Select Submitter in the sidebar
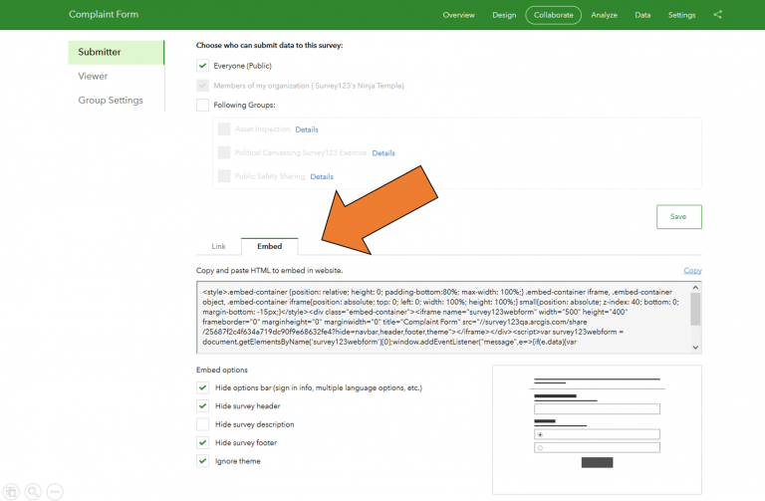Screen dimensions: 765x501 [x=117, y=52]
